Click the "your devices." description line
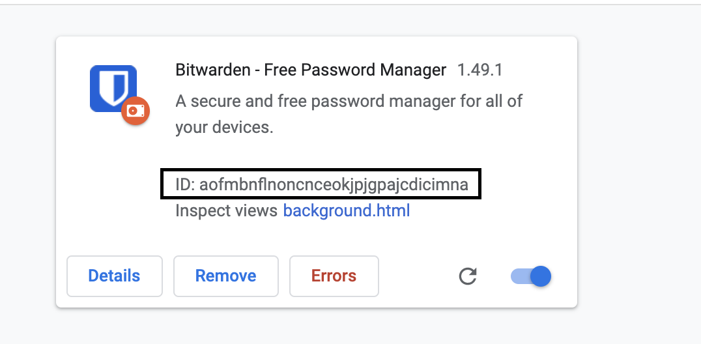 [224, 127]
